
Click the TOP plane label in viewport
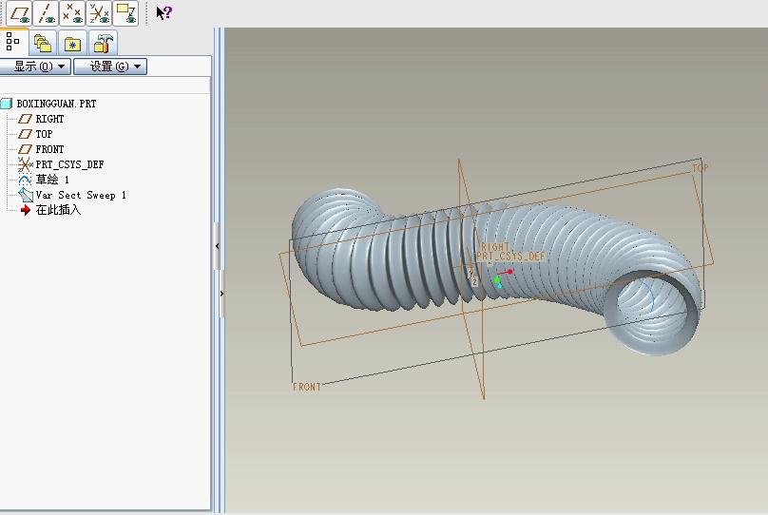[x=701, y=168]
